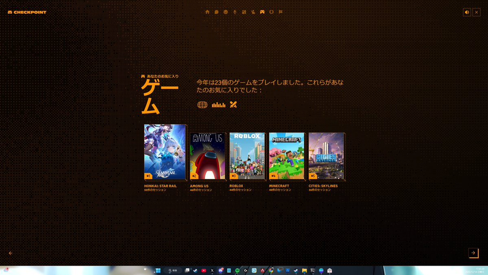Select the game controller section icon
Viewport: 488px width, 275px height.
click(x=262, y=12)
